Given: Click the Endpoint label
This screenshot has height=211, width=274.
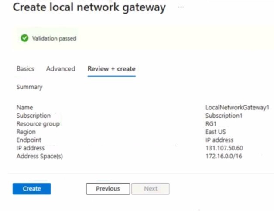Looking at the screenshot, I should 29,140.
